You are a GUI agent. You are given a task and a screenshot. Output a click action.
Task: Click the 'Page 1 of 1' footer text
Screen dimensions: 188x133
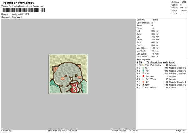[x=181, y=130]
